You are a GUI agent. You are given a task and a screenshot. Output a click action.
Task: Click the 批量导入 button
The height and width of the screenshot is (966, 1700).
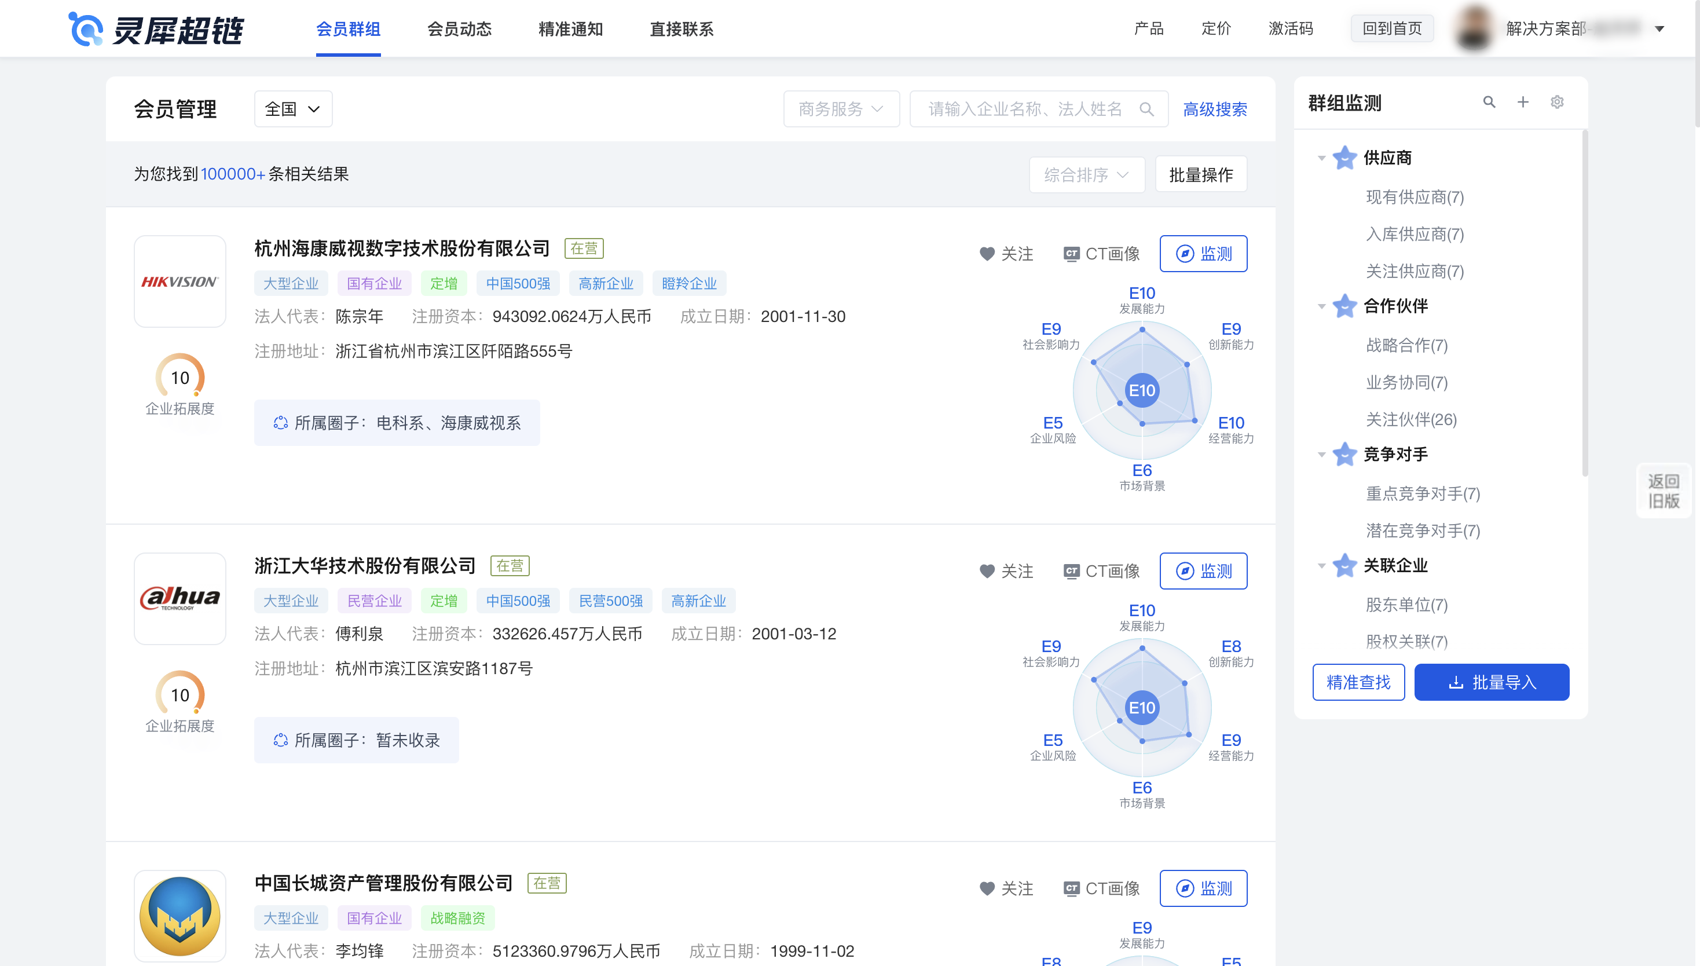point(1492,682)
